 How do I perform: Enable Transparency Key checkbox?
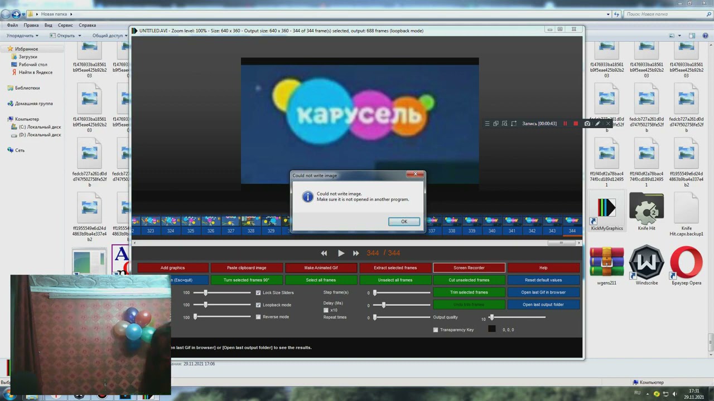(436, 330)
